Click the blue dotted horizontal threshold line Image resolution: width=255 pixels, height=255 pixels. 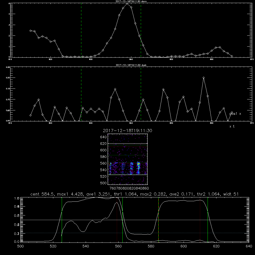(134, 233)
